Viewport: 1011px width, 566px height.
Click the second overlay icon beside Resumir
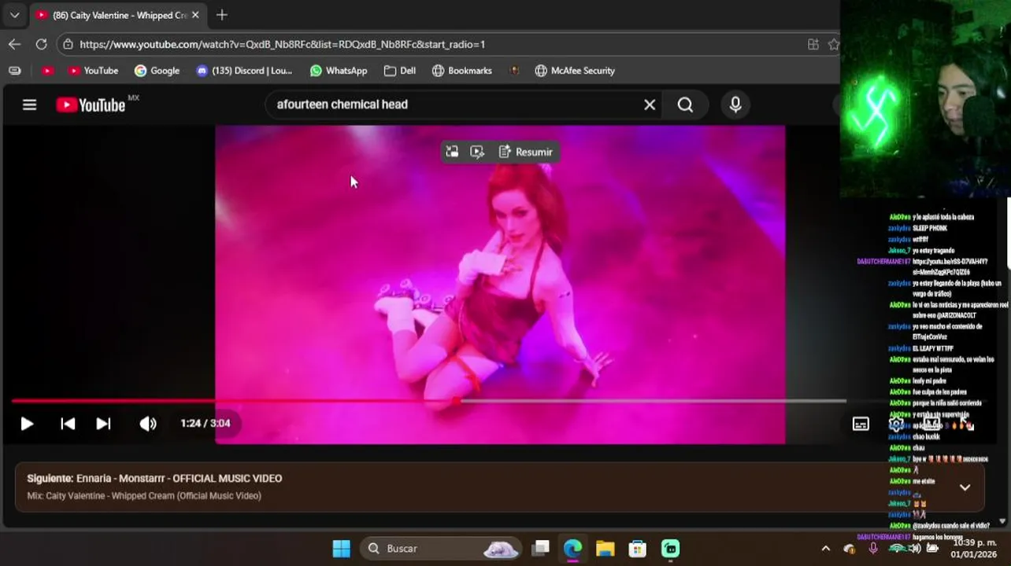(x=477, y=152)
